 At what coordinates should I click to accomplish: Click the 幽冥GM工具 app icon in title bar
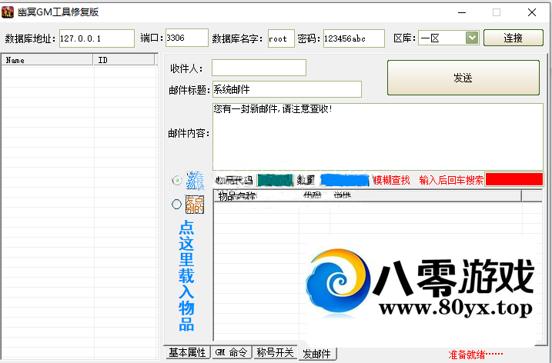8,12
